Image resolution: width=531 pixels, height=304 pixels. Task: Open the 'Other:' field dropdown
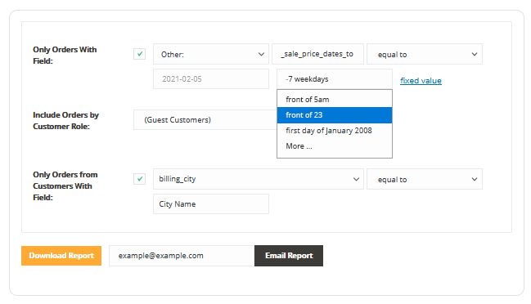tap(211, 54)
